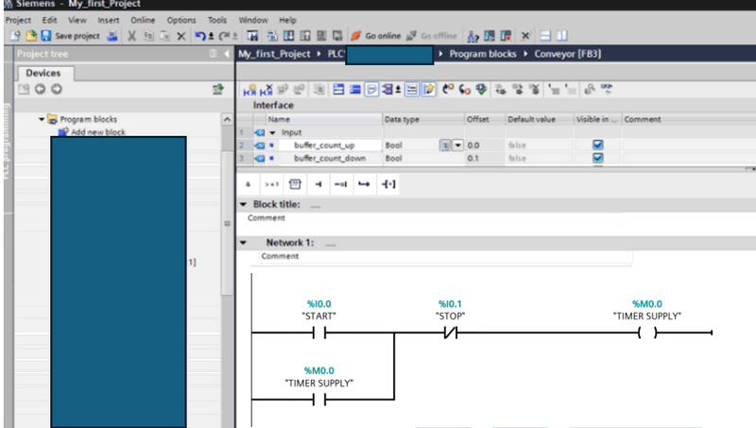Click the buffer_count_down name cell
This screenshot has height=428, width=756.
tap(331, 158)
